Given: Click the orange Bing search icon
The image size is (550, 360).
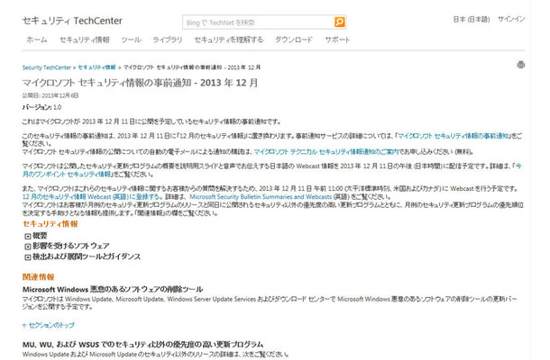Looking at the screenshot, I should tap(339, 22).
